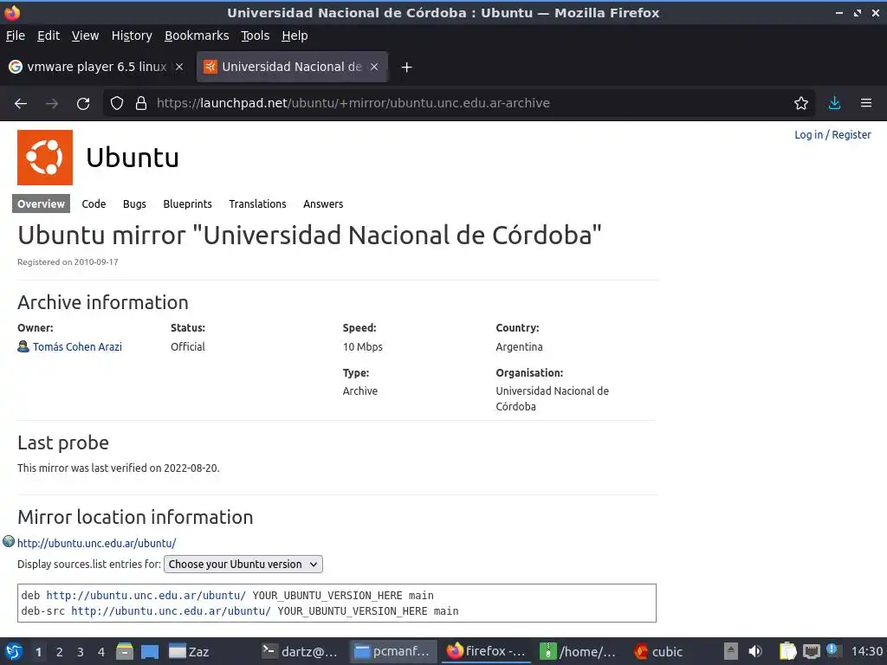Open the History menu
This screenshot has width=887, height=665.
point(132,36)
